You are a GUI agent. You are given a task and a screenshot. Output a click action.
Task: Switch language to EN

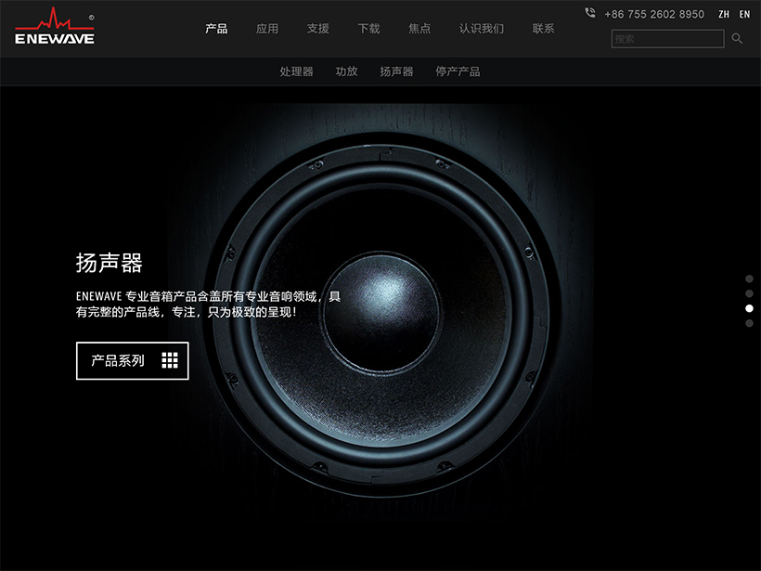click(x=744, y=15)
